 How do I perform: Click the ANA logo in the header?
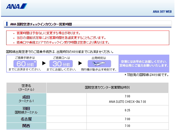tap(16, 6)
